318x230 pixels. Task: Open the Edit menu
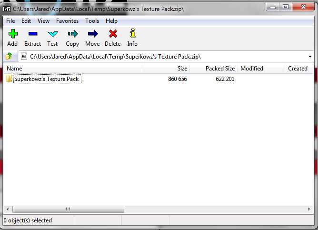click(26, 21)
